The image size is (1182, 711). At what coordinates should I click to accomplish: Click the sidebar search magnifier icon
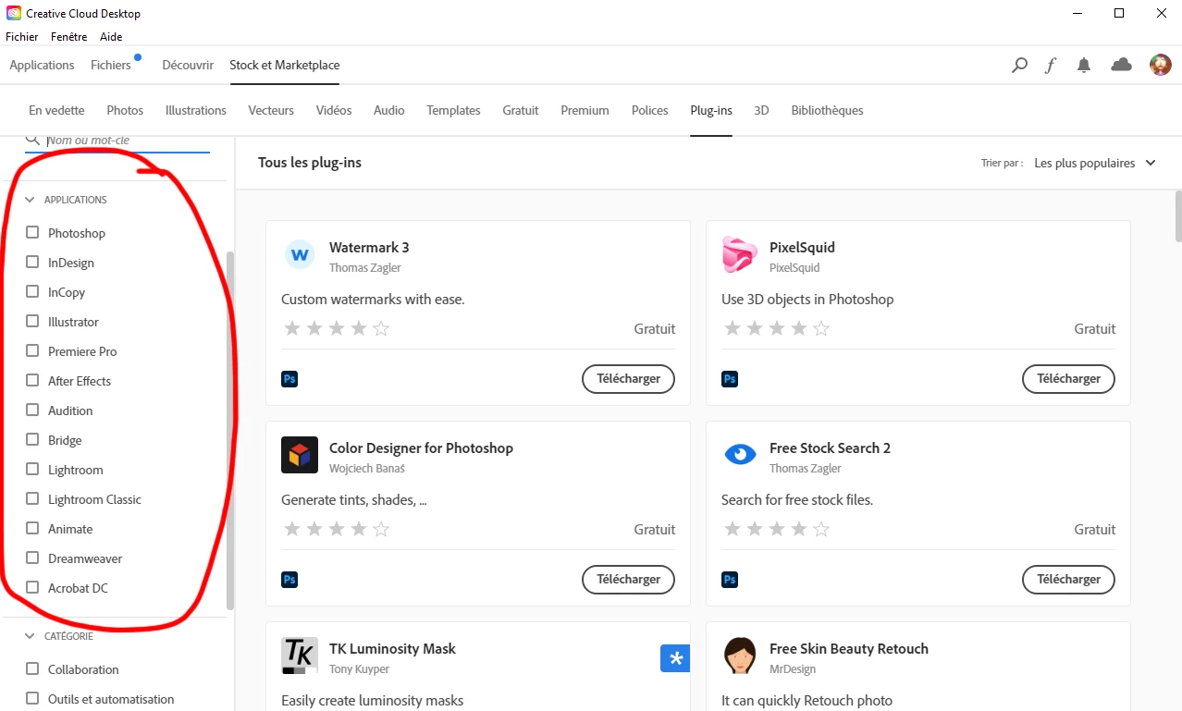[32, 139]
